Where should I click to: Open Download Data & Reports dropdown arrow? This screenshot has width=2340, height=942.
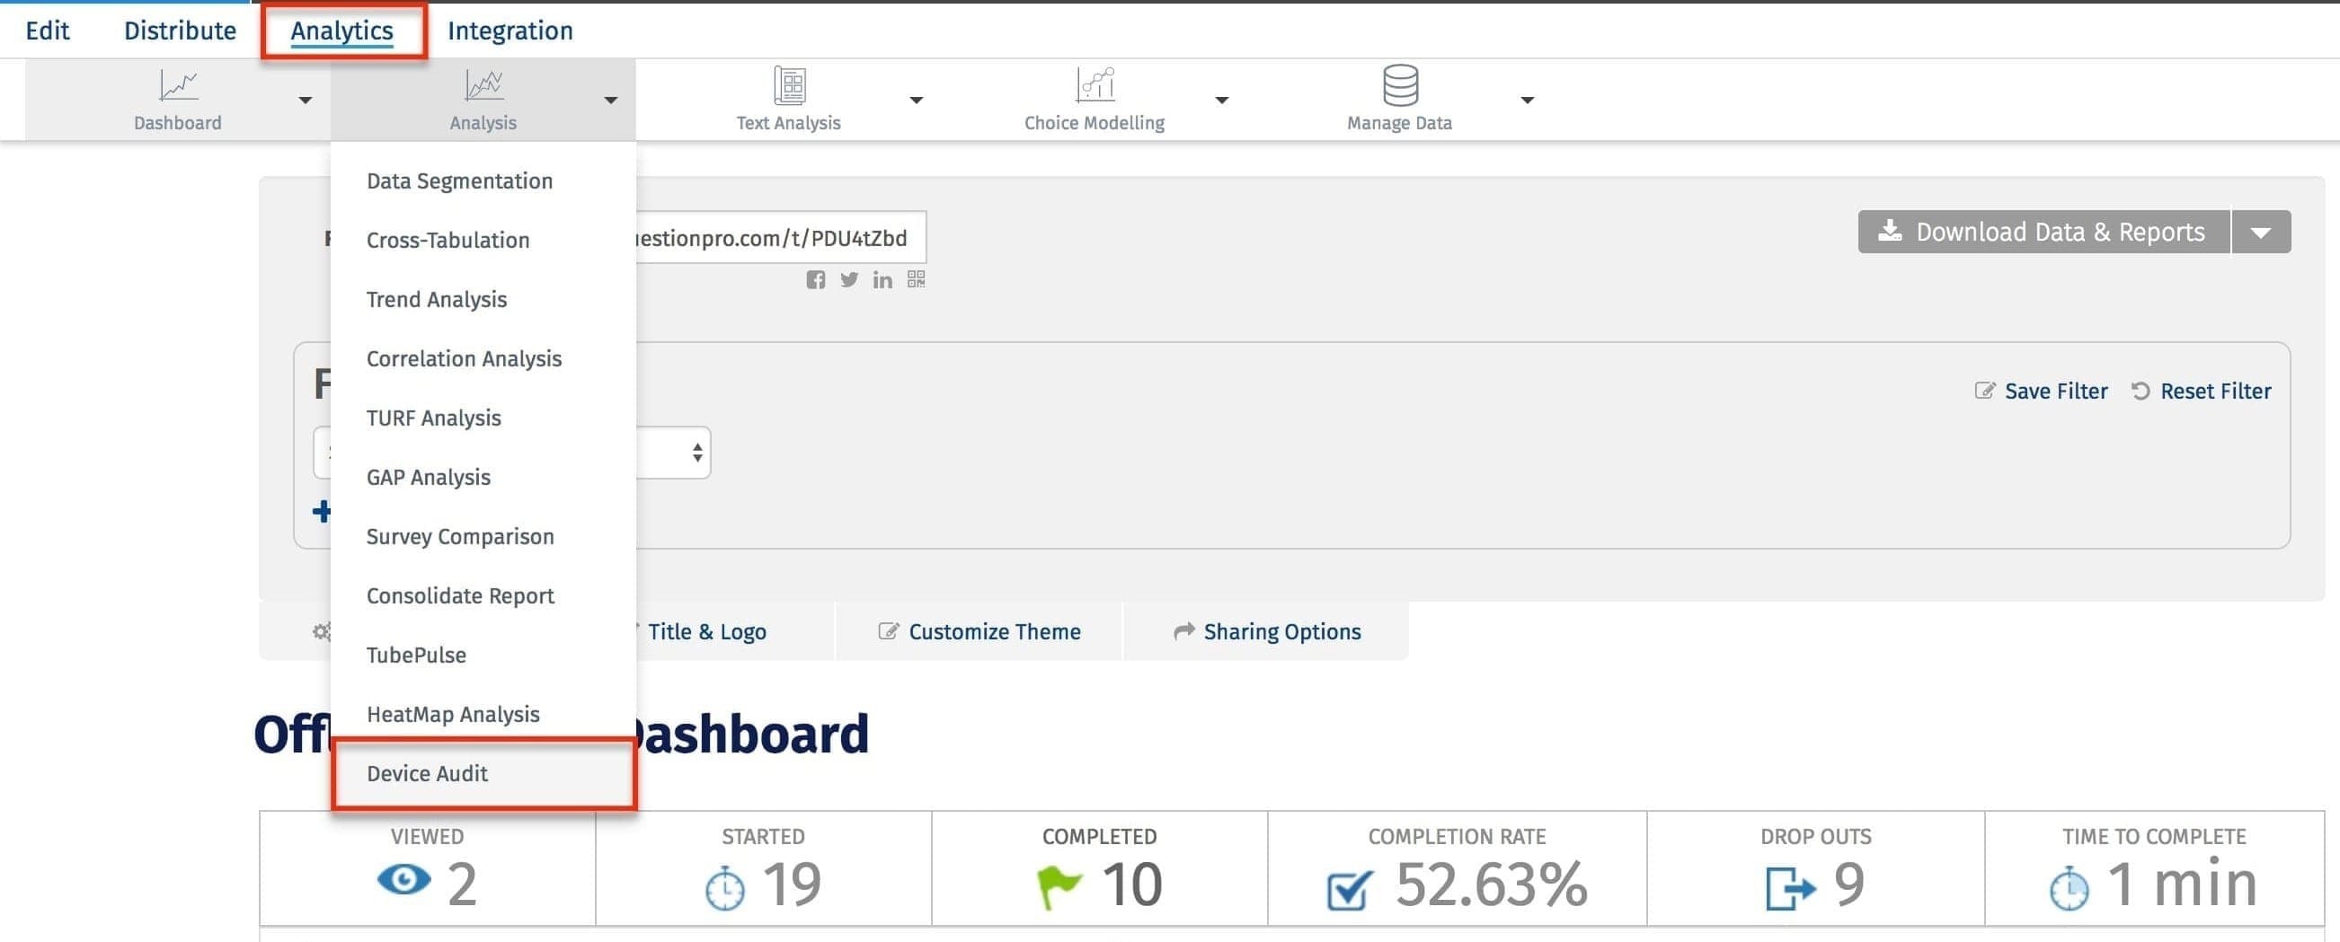pos(2260,233)
